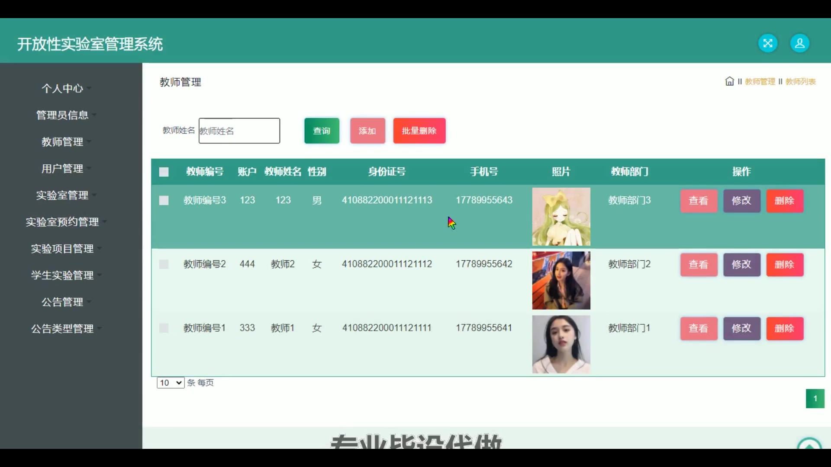831x467 pixels.
Task: Click the scroll-to-top arrow icon
Action: pyautogui.click(x=809, y=445)
